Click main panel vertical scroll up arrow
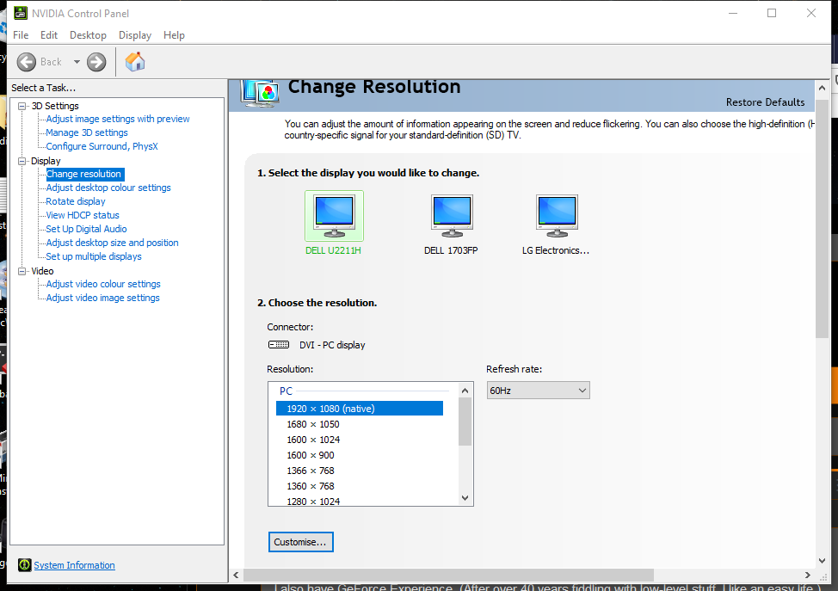The image size is (838, 591). tap(822, 88)
